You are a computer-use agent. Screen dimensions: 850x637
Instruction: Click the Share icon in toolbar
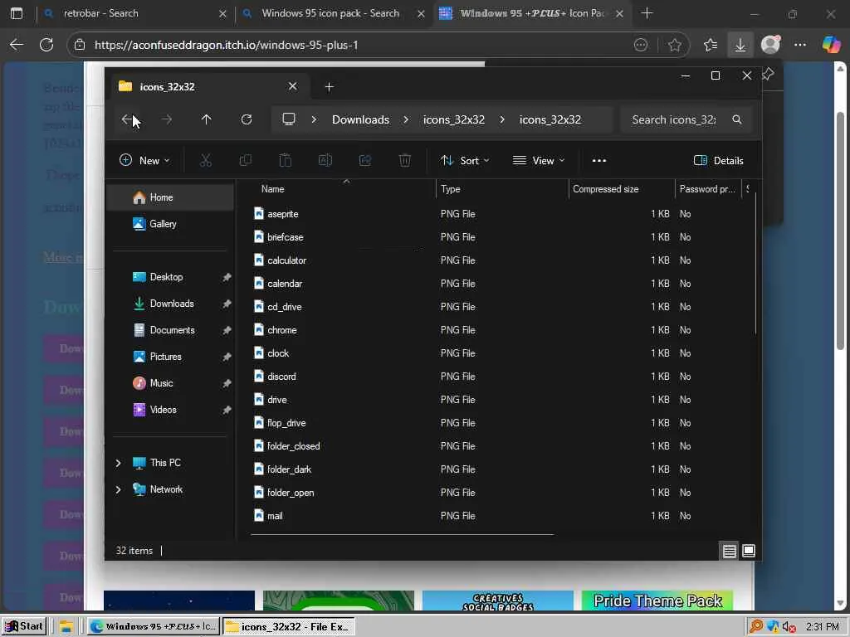[365, 160]
